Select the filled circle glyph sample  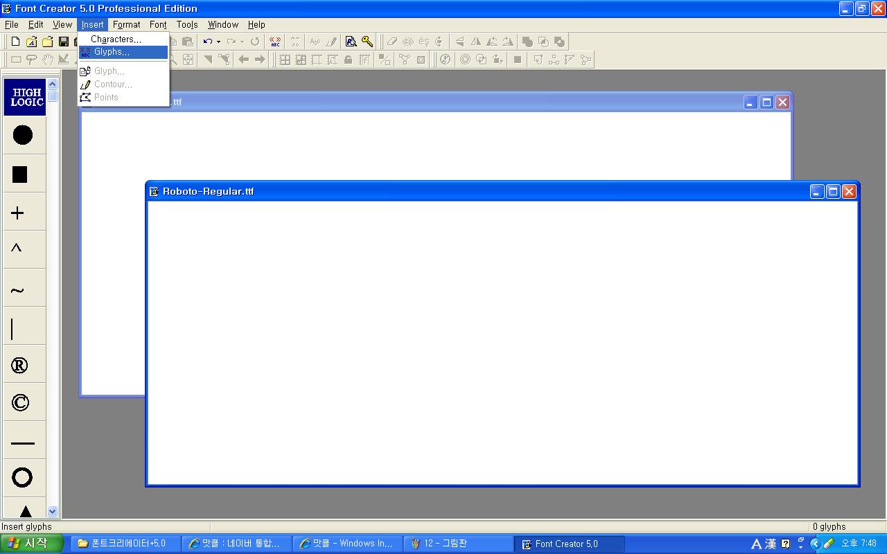(x=23, y=135)
